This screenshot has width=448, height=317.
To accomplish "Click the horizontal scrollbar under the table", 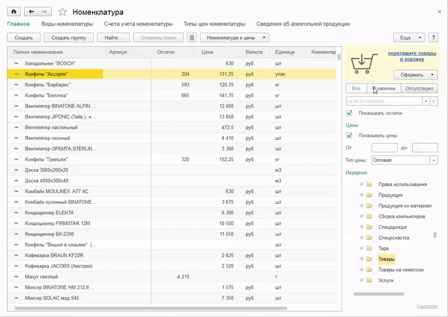I will 149,308.
